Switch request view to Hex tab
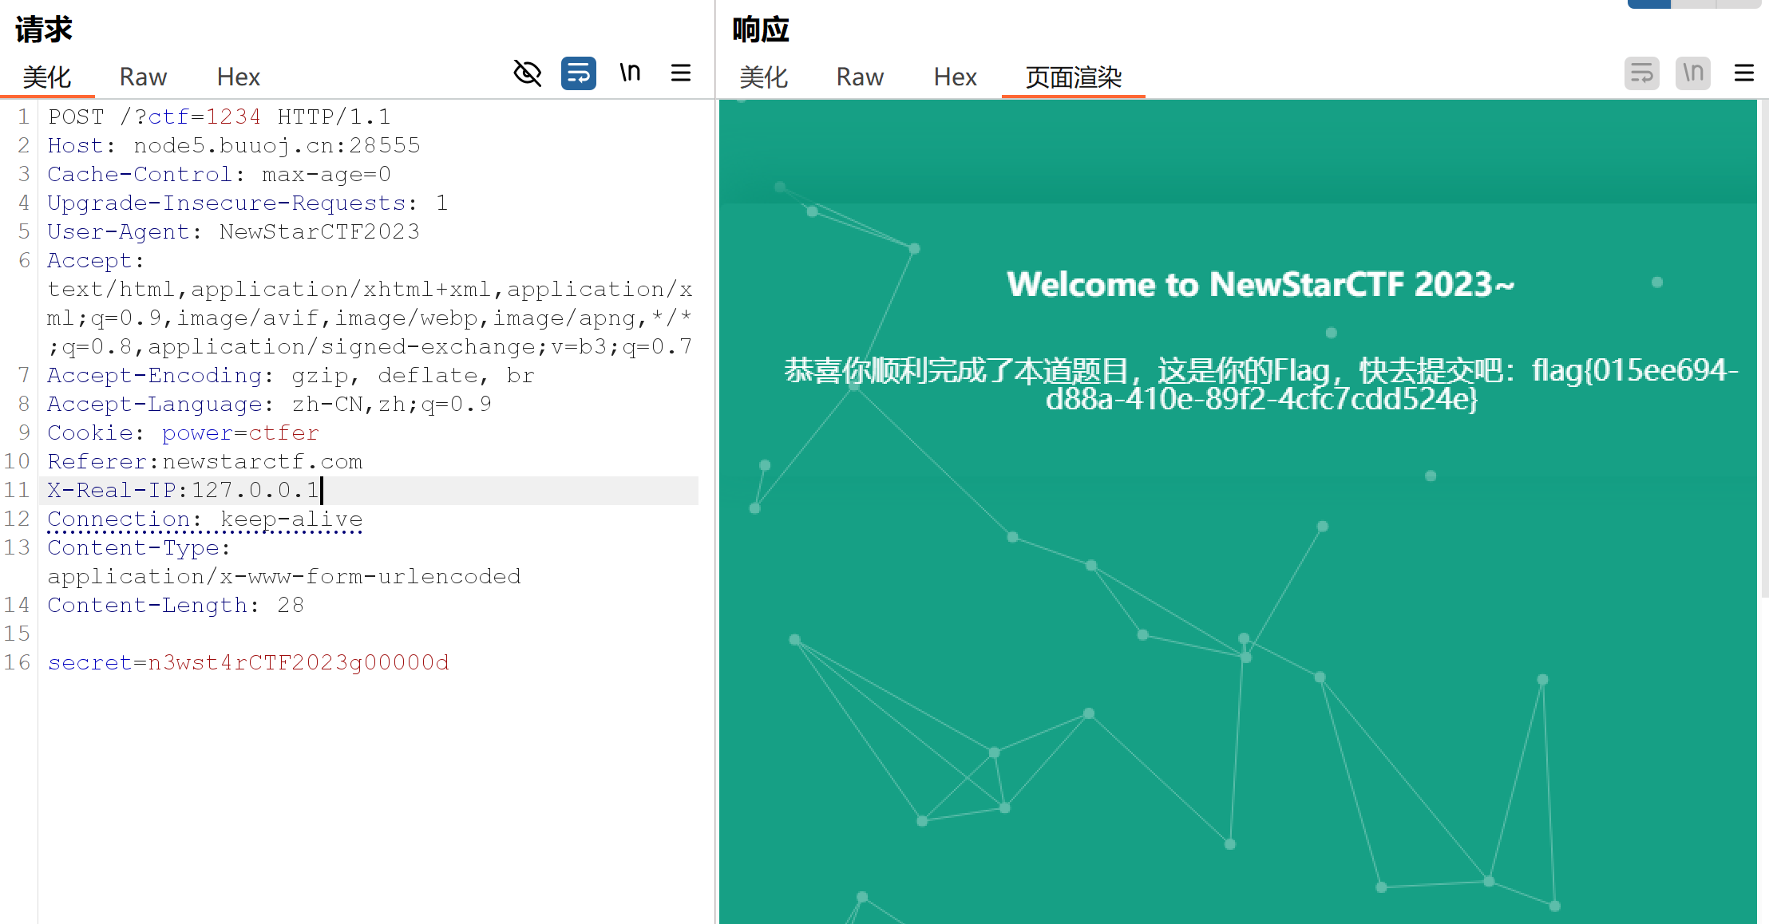Screen dimensions: 1769x924 tap(238, 77)
